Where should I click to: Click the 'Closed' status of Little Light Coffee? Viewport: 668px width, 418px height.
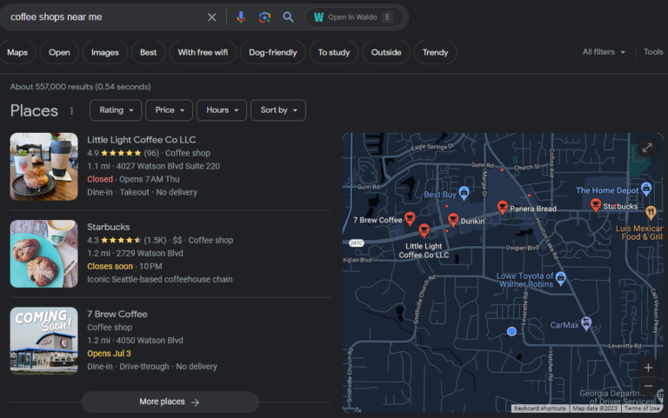tap(100, 179)
